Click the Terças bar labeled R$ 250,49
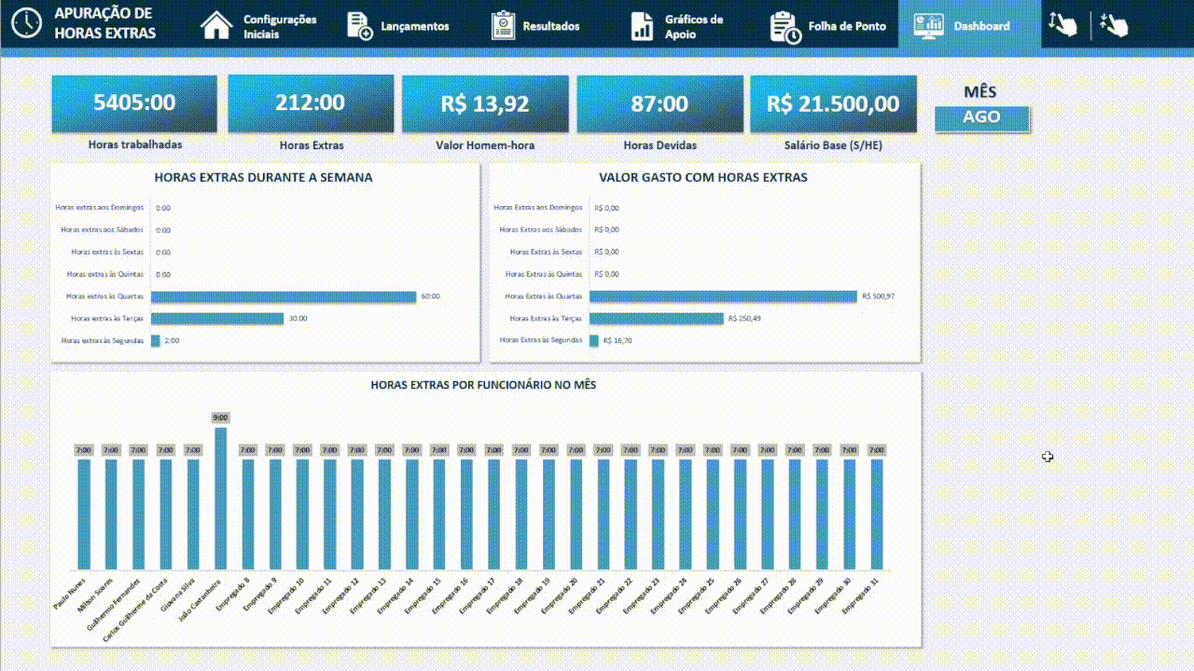The image size is (1194, 671). [x=656, y=319]
